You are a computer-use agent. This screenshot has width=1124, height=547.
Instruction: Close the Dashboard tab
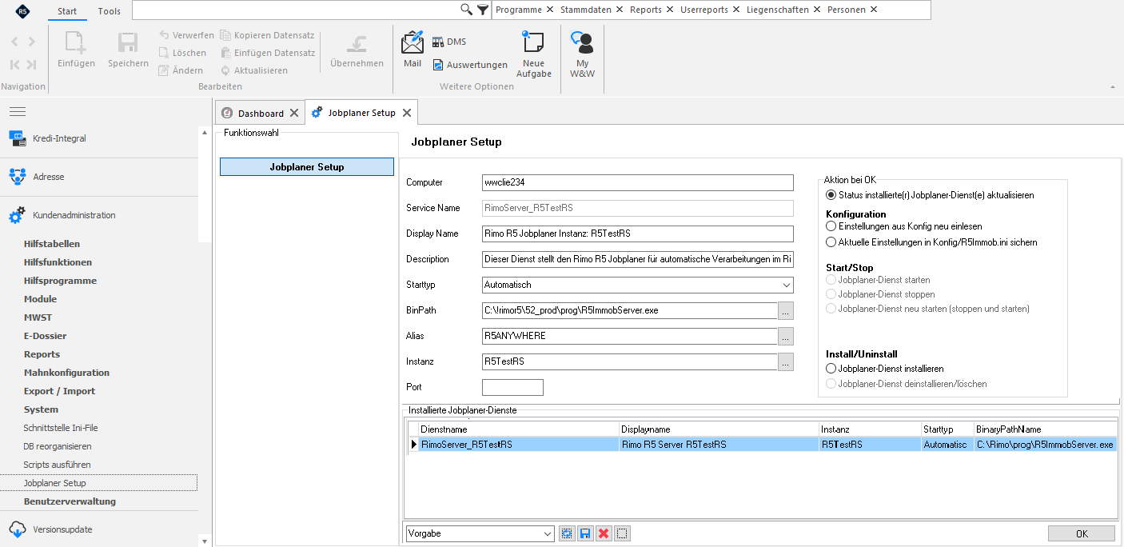(x=294, y=114)
